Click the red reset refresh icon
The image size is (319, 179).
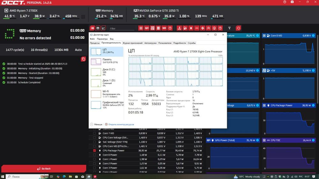coord(238,28)
